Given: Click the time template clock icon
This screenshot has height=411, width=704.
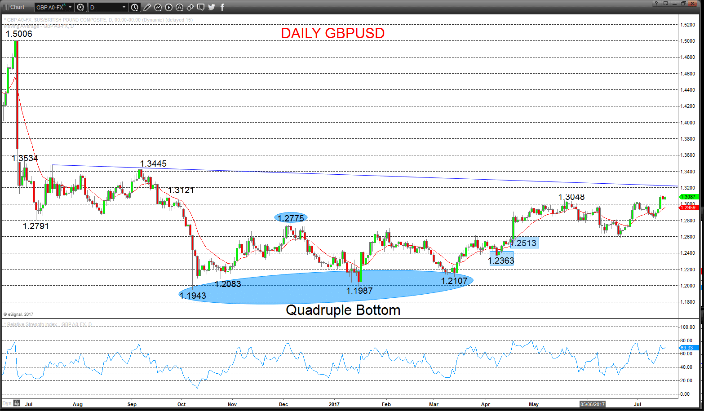Looking at the screenshot, I should (x=135, y=7).
